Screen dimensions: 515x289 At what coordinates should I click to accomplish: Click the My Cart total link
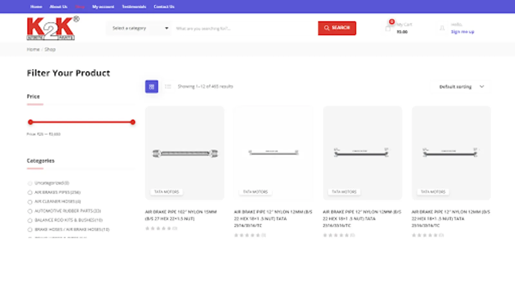pos(402,32)
